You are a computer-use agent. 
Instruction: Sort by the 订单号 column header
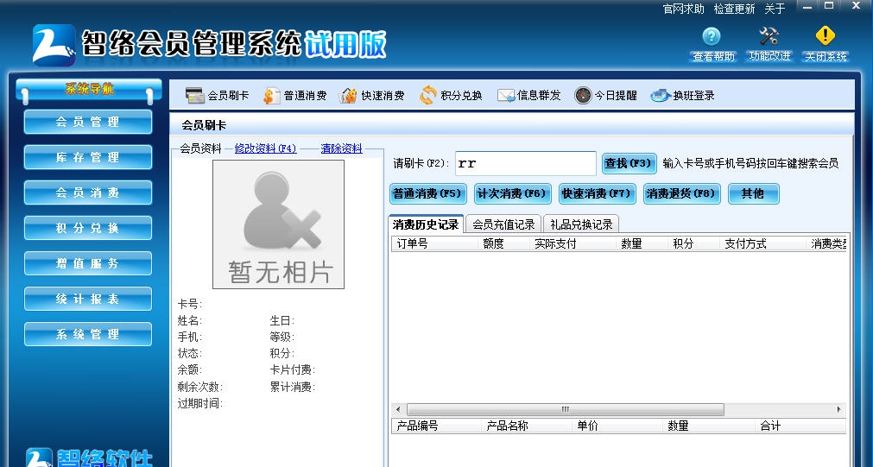point(435,243)
